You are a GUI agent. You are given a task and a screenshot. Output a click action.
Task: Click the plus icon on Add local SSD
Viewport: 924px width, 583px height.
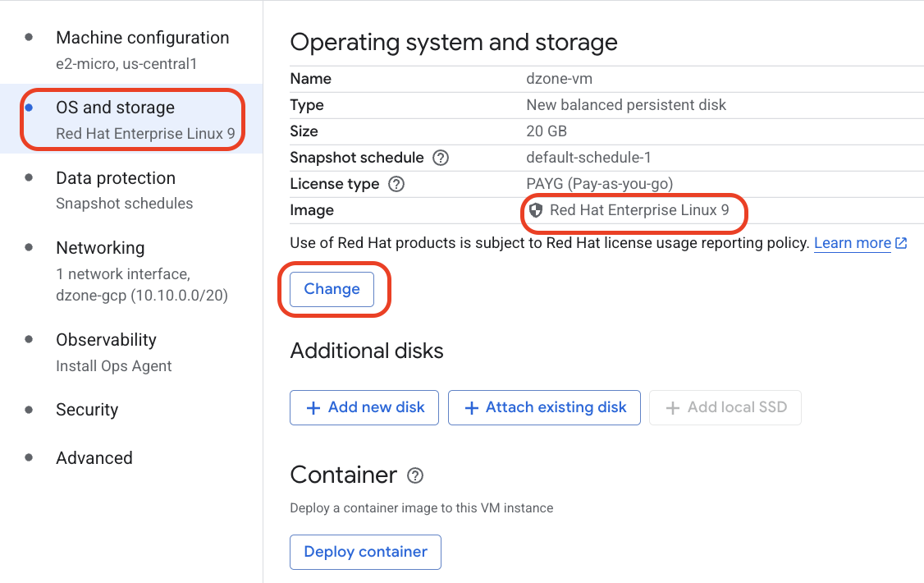(x=672, y=408)
